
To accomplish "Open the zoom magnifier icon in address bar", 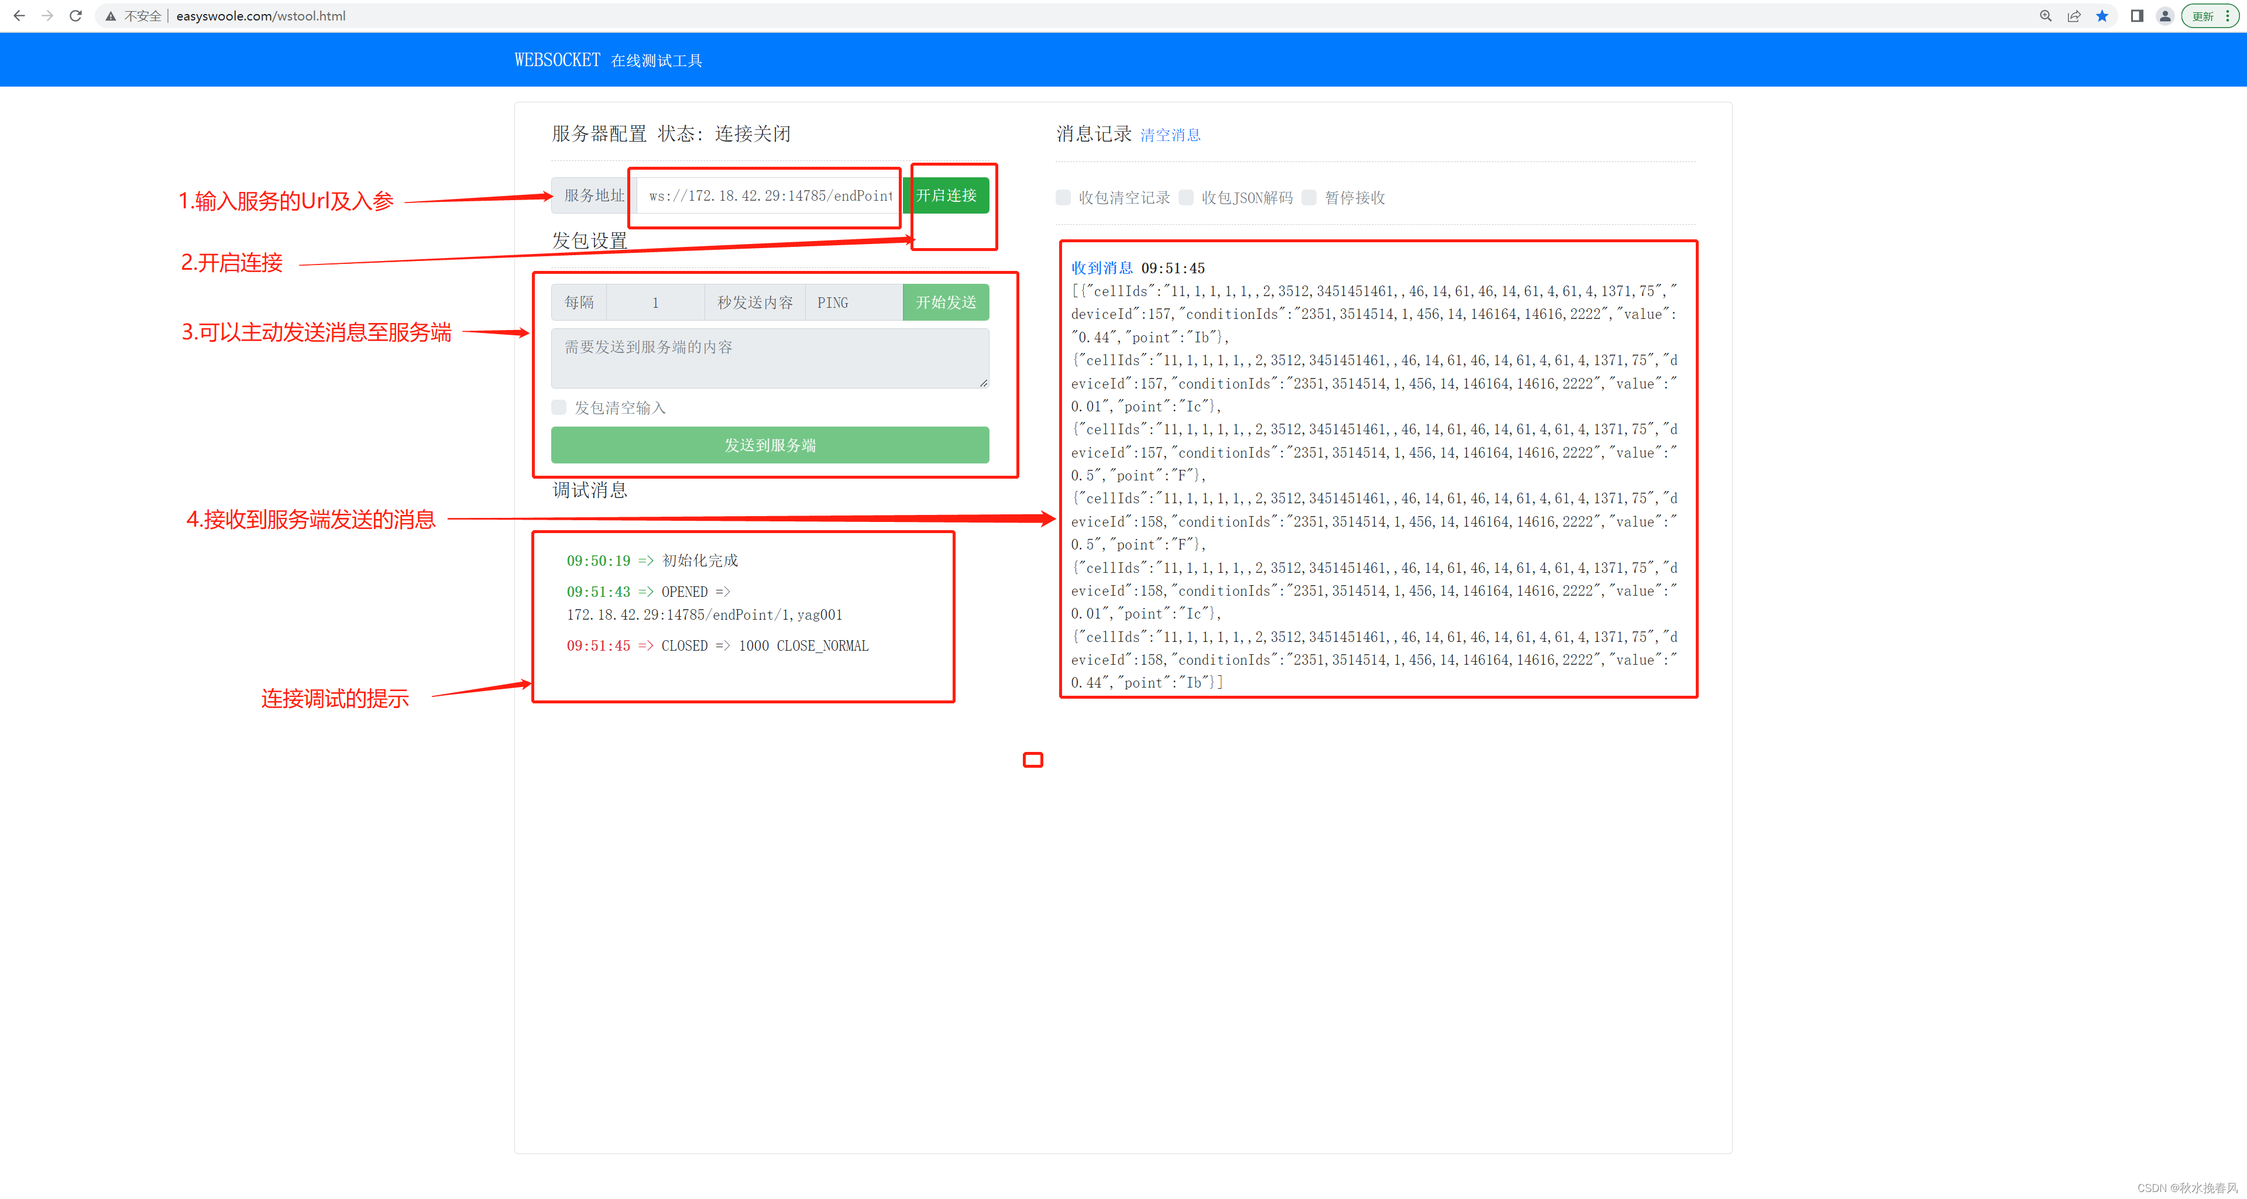I will point(2046,16).
